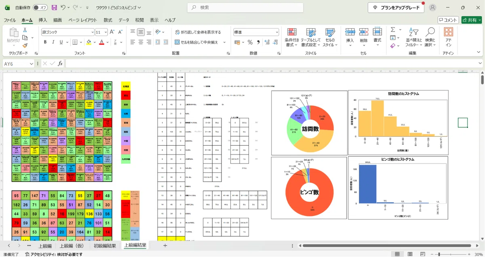Click the percent style icon

point(250,42)
